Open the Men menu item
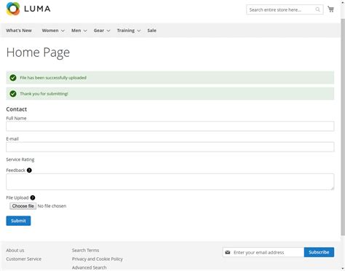Screen dimensions: 345x271 coord(76,31)
